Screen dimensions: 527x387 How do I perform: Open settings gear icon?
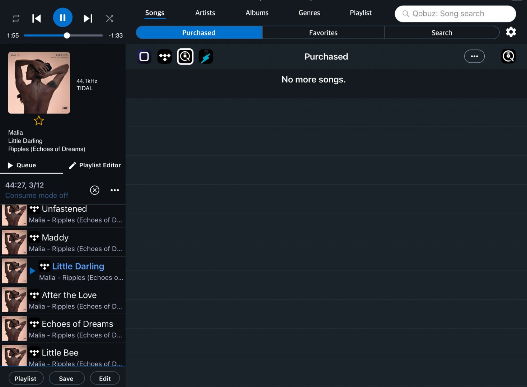511,32
